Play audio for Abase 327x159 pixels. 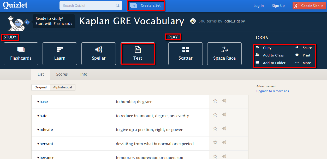click(x=224, y=101)
